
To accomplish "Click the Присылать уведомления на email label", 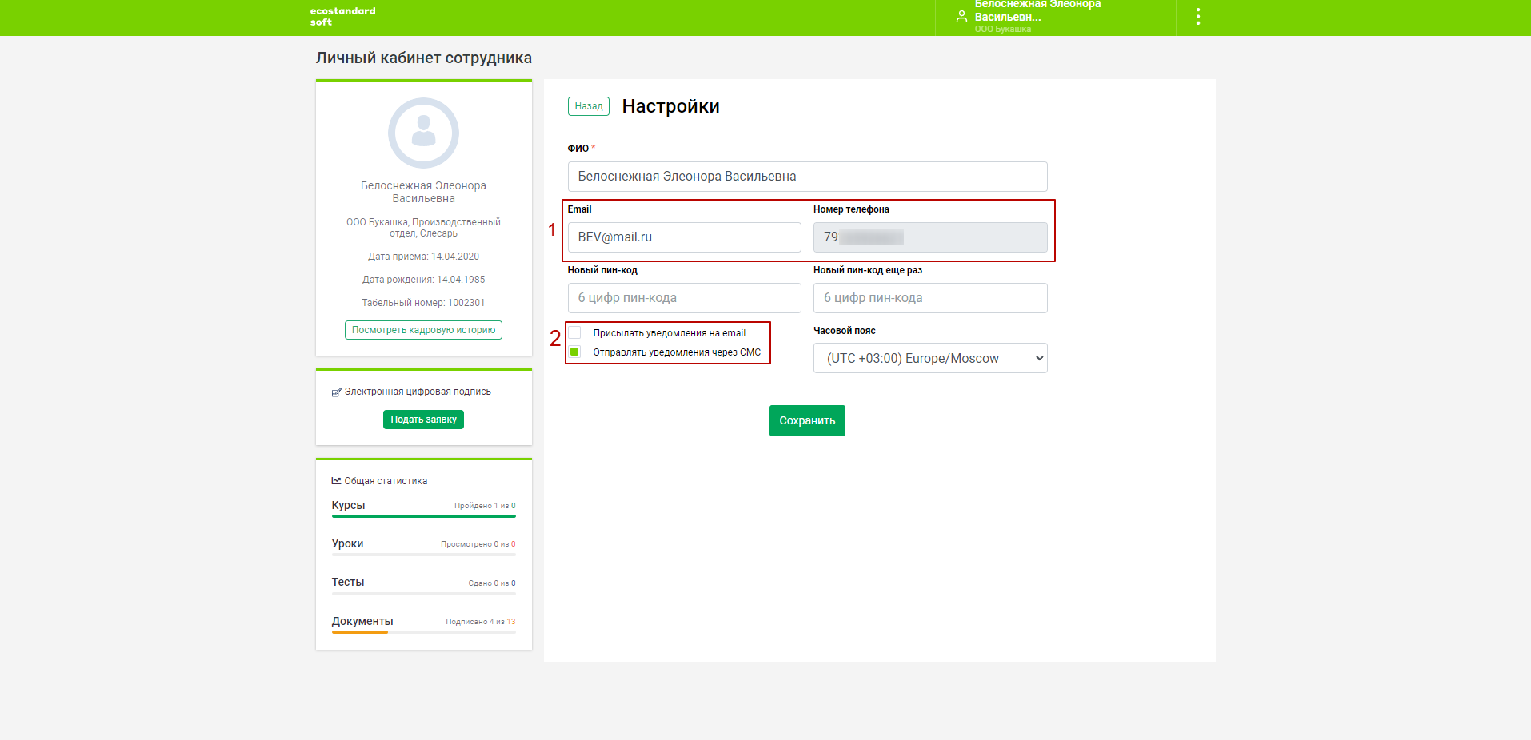I will (x=669, y=333).
